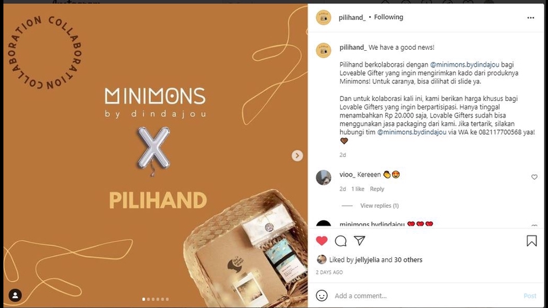548x308 pixels.
Task: View the 30 others who liked
Action: click(408, 260)
